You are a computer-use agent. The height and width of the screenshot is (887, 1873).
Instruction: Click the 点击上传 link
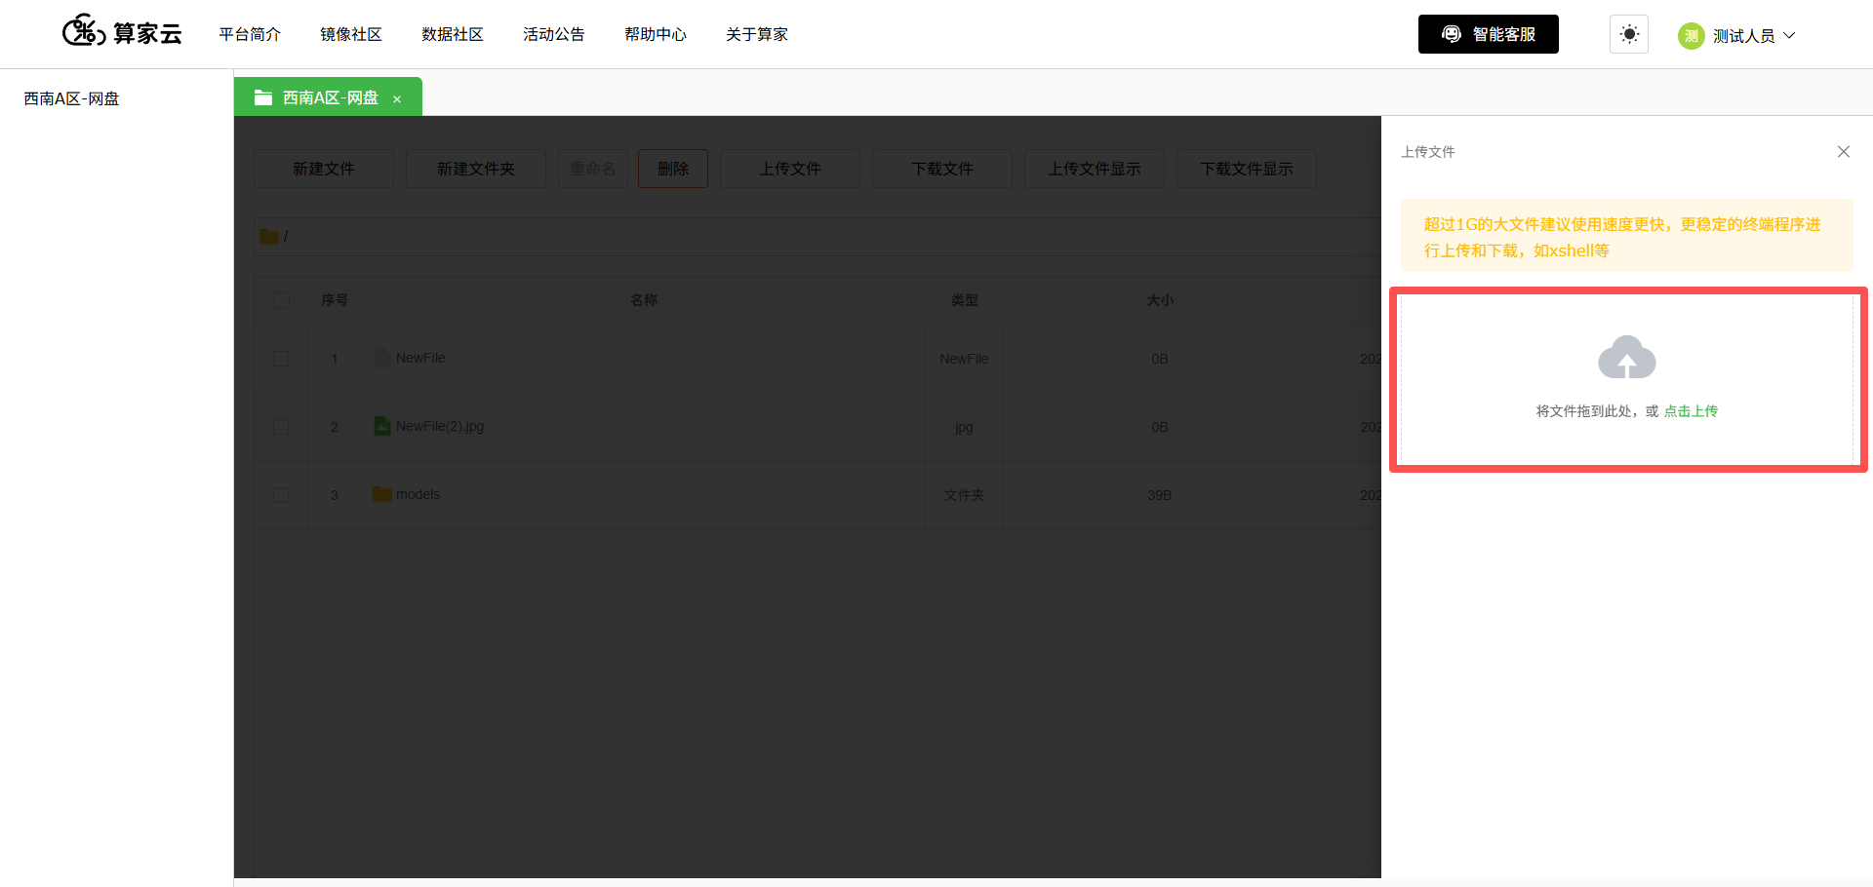point(1691,411)
